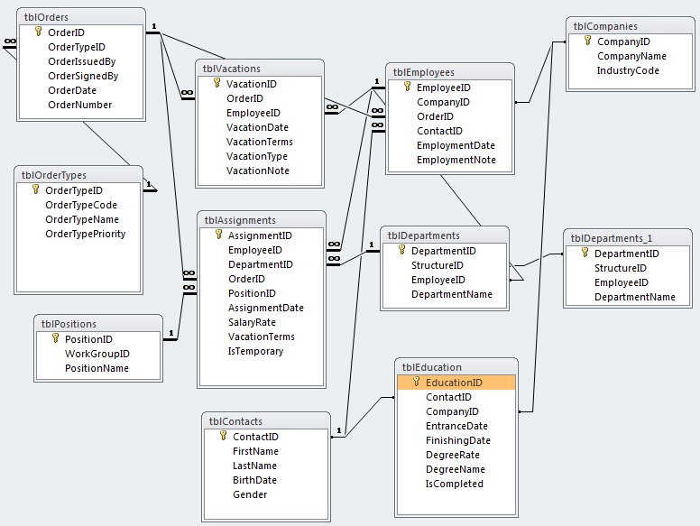Select EmployeeID field in tblVacations

(x=260, y=113)
